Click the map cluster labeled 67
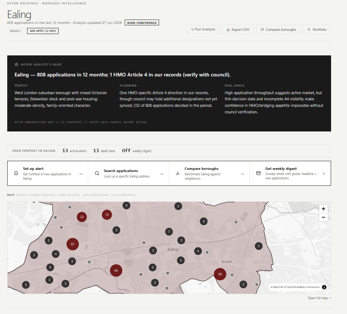Viewport: 347px width, 314px height. pos(73,244)
